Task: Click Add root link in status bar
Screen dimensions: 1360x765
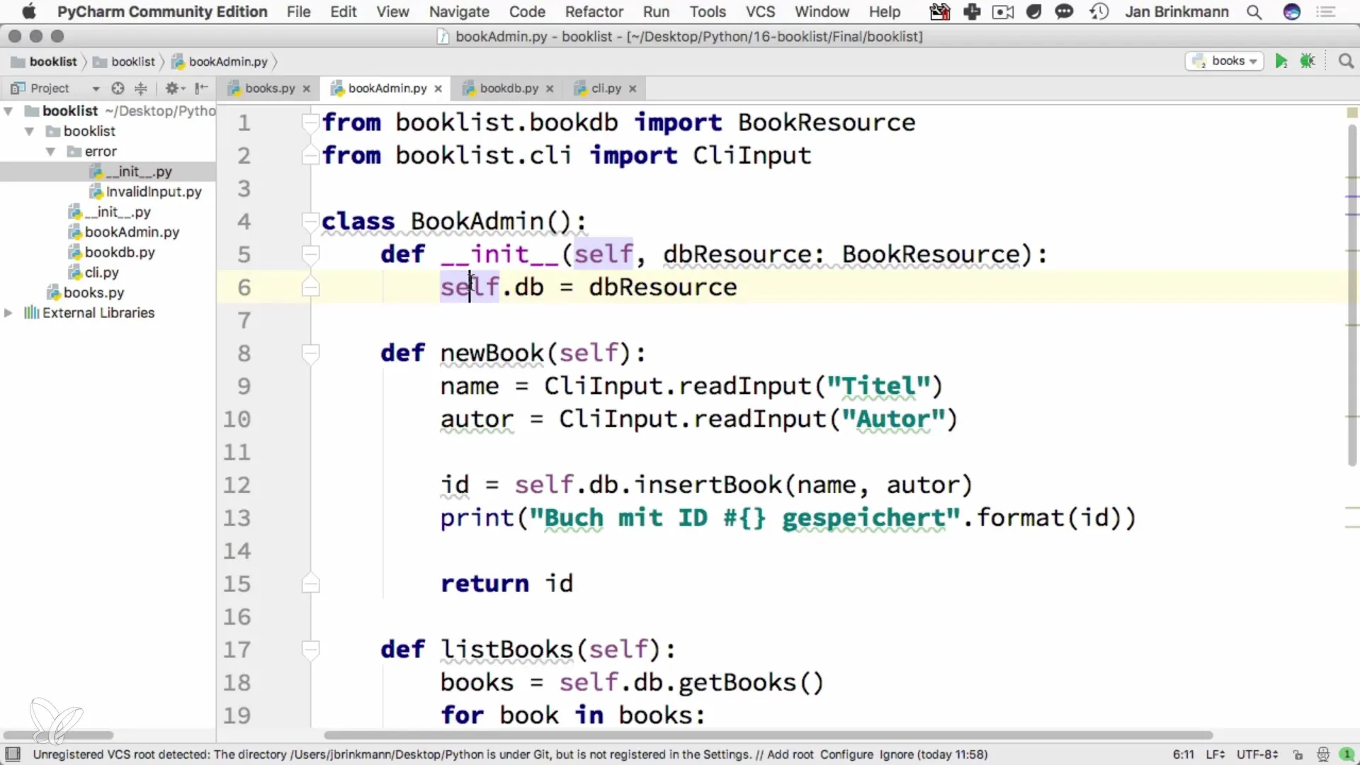Action: pos(790,755)
